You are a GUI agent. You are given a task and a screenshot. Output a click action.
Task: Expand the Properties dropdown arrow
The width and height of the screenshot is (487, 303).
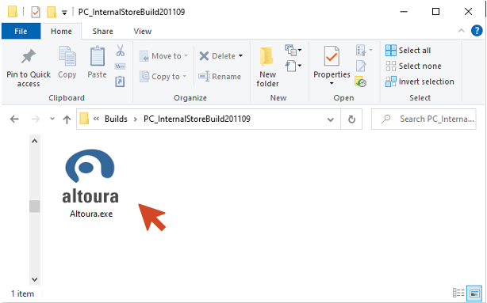[332, 83]
